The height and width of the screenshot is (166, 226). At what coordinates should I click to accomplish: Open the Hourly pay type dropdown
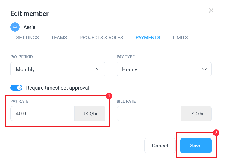(164, 69)
